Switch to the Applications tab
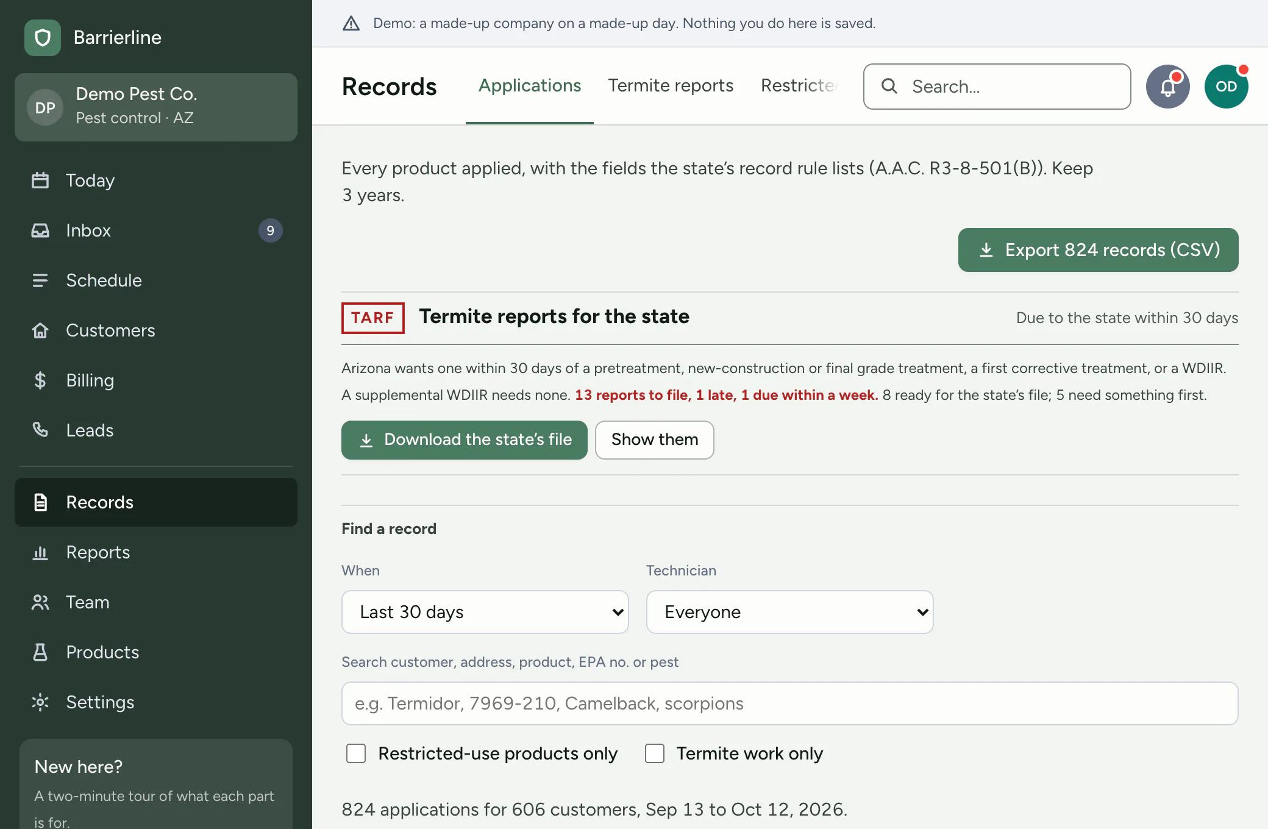Viewport: 1268px width, 829px height. coord(530,85)
